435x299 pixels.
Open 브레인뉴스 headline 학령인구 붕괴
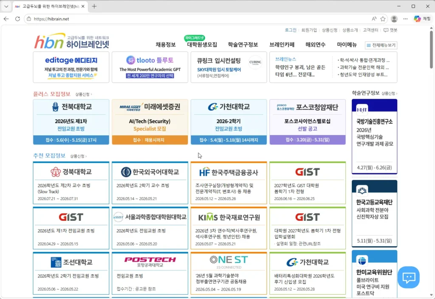point(300,71)
